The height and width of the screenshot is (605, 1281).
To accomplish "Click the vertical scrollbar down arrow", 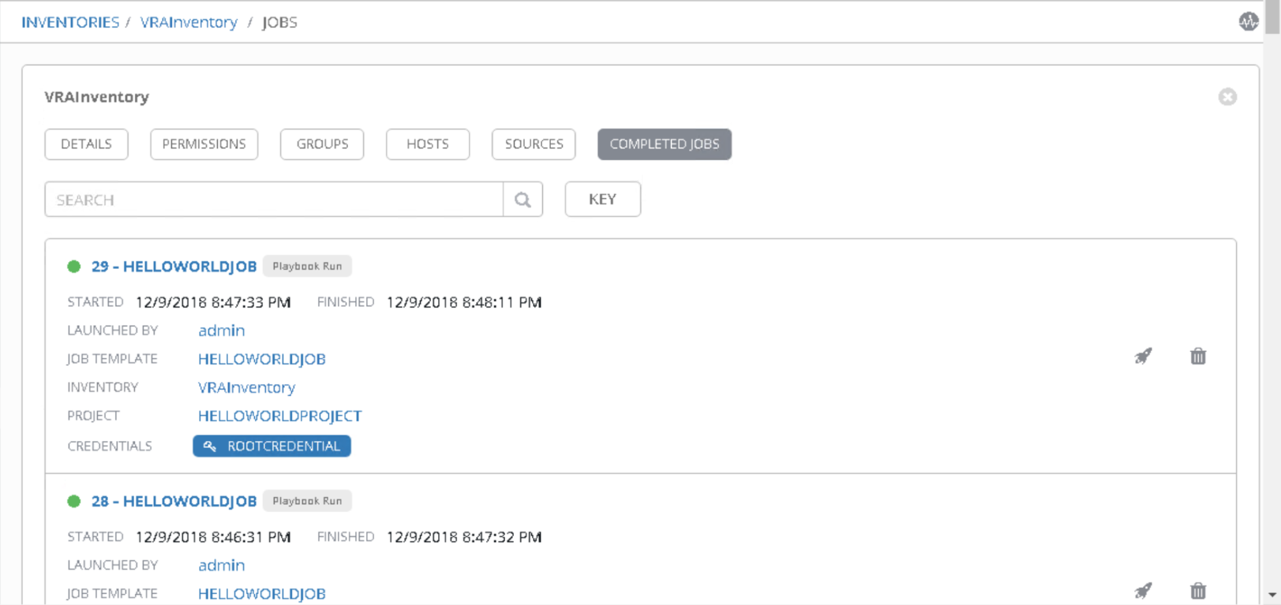I will tap(1272, 596).
